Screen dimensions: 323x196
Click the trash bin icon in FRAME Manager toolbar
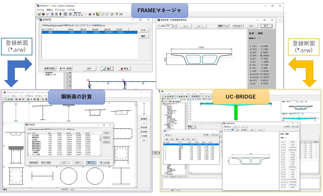[x=60, y=14]
